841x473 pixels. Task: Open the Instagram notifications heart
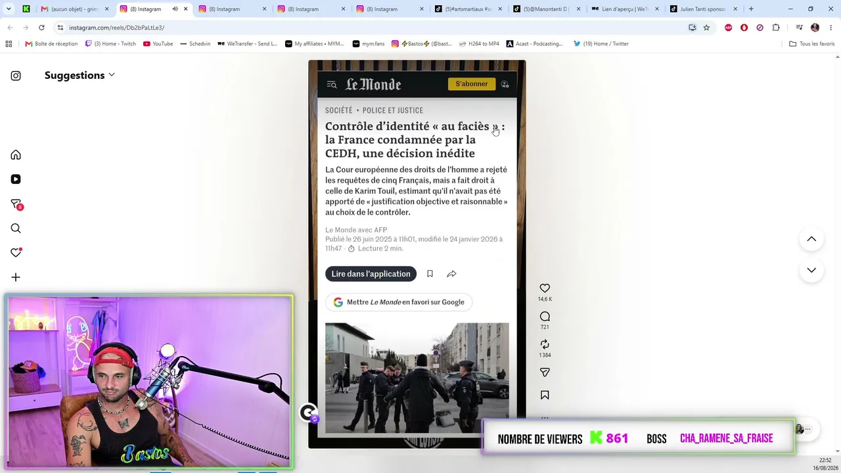point(16,253)
